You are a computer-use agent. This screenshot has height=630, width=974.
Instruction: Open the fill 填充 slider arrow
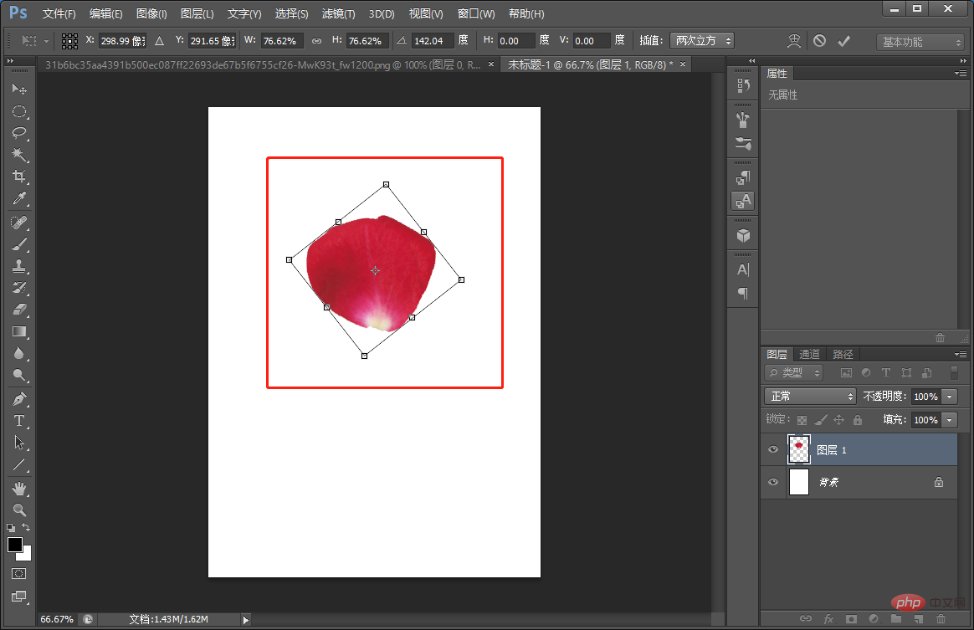click(x=949, y=420)
